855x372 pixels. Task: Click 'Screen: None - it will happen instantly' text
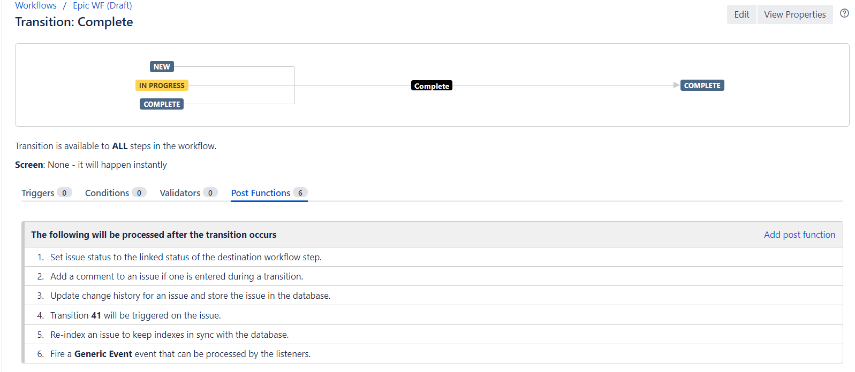(x=91, y=165)
